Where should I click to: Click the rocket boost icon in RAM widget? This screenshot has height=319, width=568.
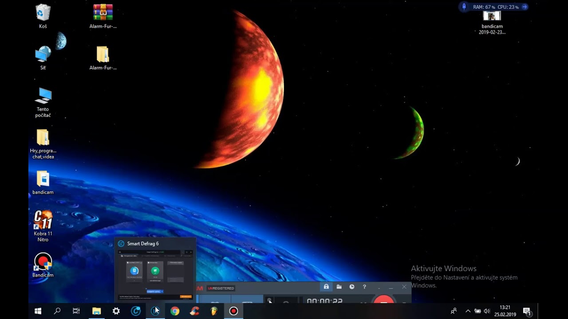pyautogui.click(x=464, y=7)
